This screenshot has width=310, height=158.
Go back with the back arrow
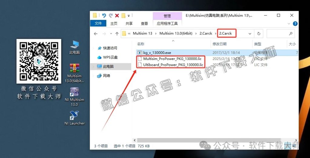pyautogui.click(x=96, y=34)
